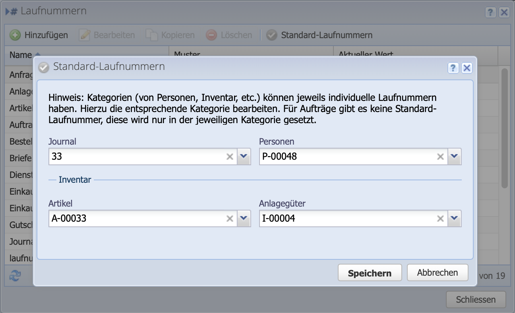Expand the Anlagegüter dropdown
Screen dimensions: 515x313
455,218
